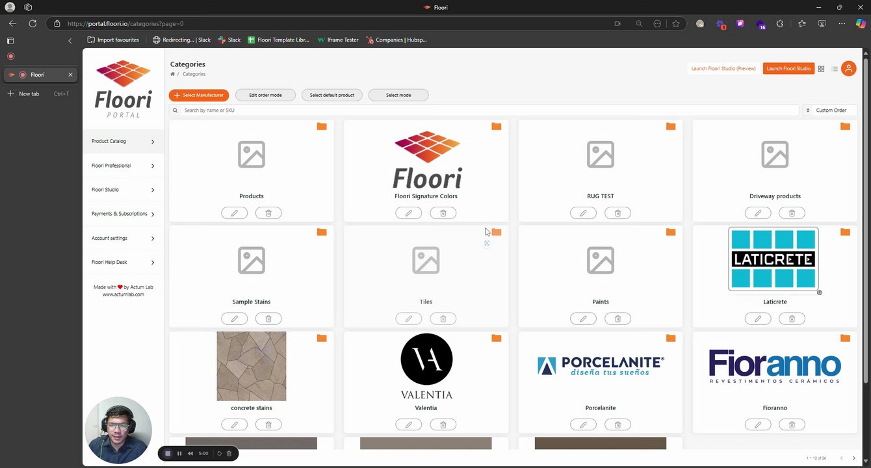Edit the Porcelanite category
The image size is (871, 468).
pos(583,425)
